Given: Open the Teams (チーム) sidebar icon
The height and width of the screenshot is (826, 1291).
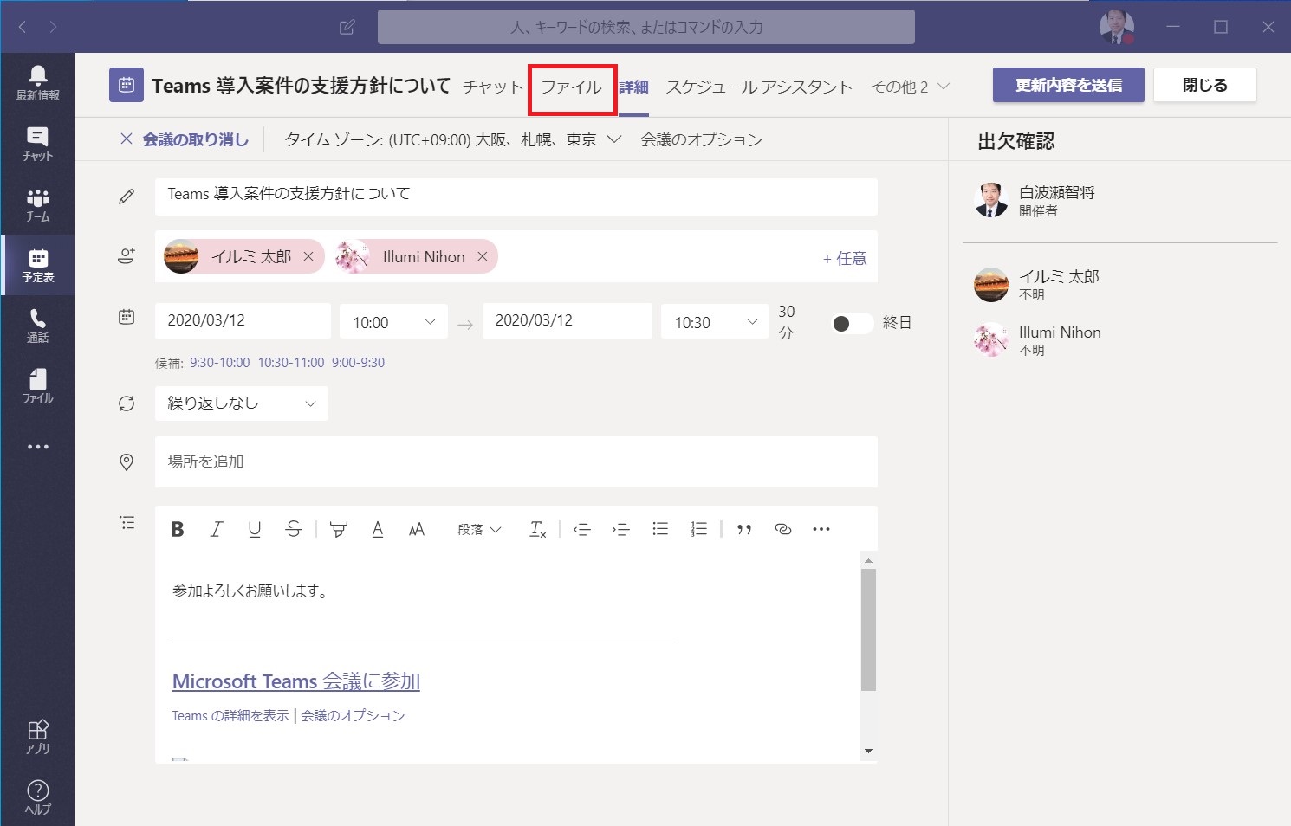Looking at the screenshot, I should (37, 204).
